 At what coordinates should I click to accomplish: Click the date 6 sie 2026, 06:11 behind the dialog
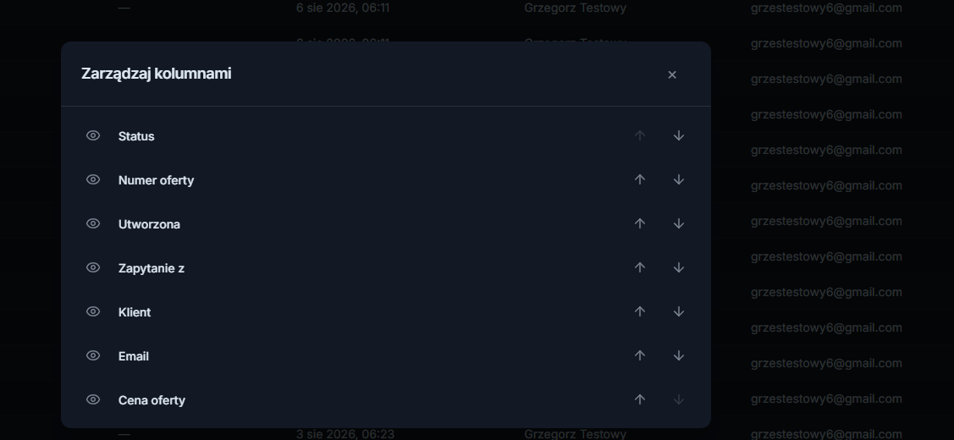coord(343,8)
